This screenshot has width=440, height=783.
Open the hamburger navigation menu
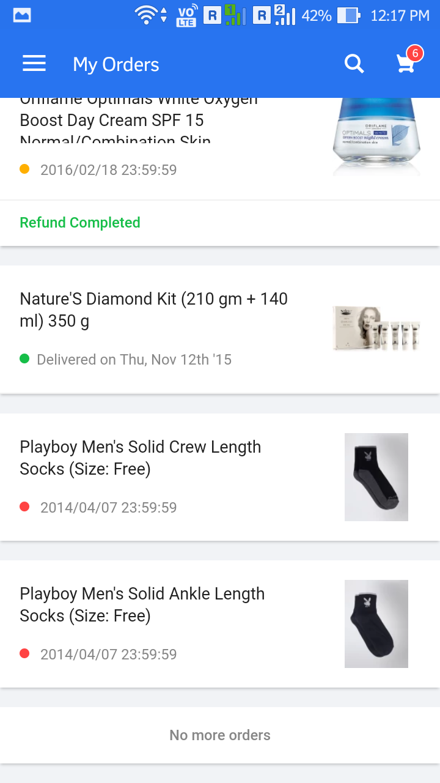point(34,64)
